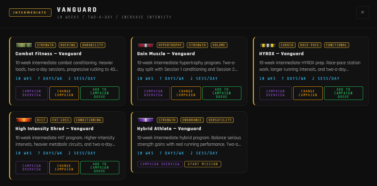Change Campaign on the Gain Muscle card

[x=186, y=93]
